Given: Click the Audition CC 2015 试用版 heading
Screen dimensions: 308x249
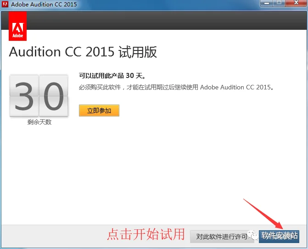Looking at the screenshot, I should click(83, 52).
